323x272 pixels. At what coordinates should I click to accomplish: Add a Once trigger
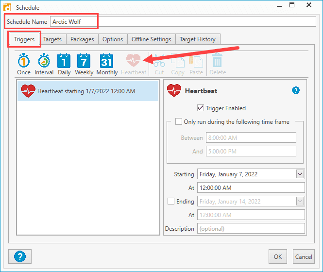point(24,64)
